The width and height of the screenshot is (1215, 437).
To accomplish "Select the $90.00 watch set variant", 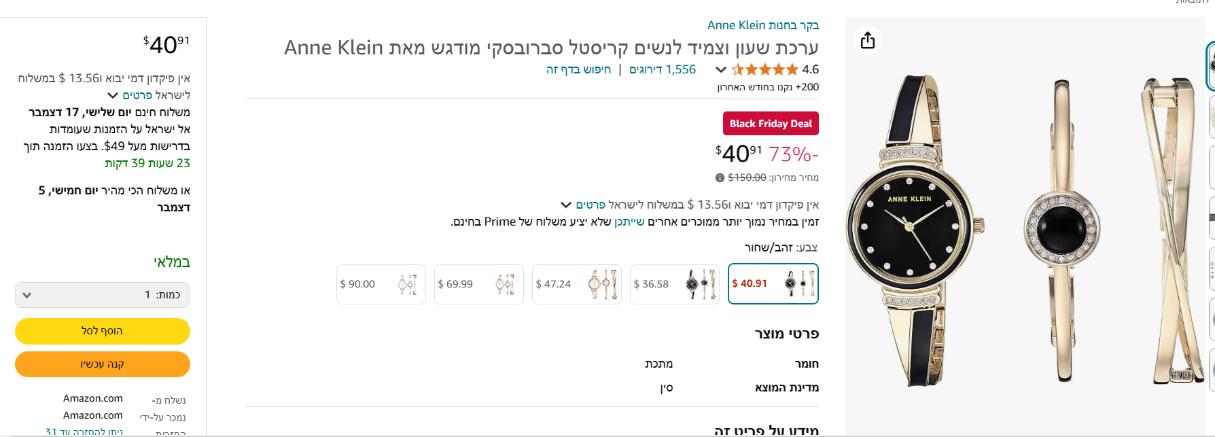I will click(x=381, y=284).
